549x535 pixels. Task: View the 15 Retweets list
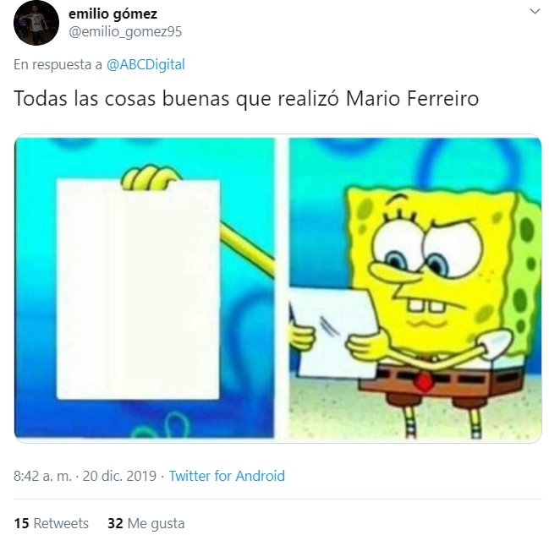(51, 523)
